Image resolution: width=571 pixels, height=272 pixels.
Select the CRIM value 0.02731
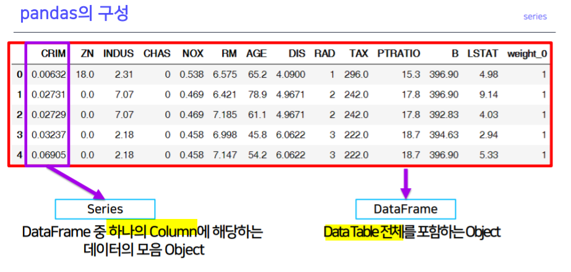click(49, 95)
